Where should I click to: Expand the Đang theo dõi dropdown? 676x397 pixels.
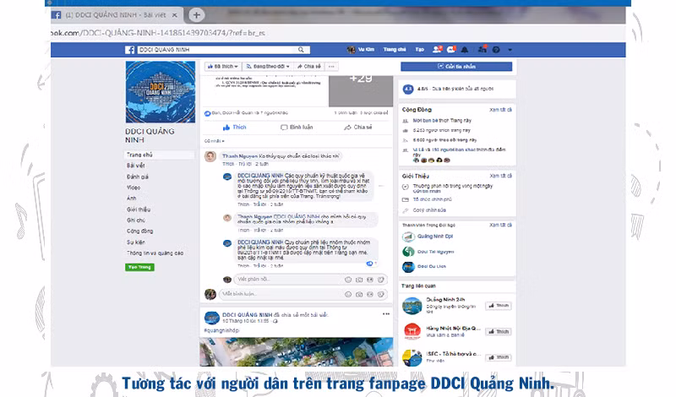click(267, 67)
